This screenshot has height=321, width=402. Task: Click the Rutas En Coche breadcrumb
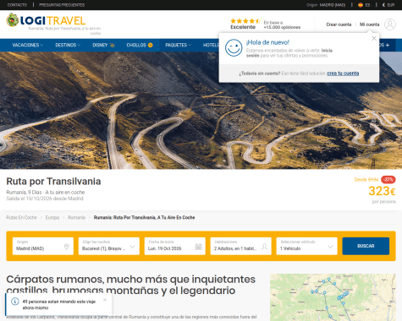coord(21,217)
